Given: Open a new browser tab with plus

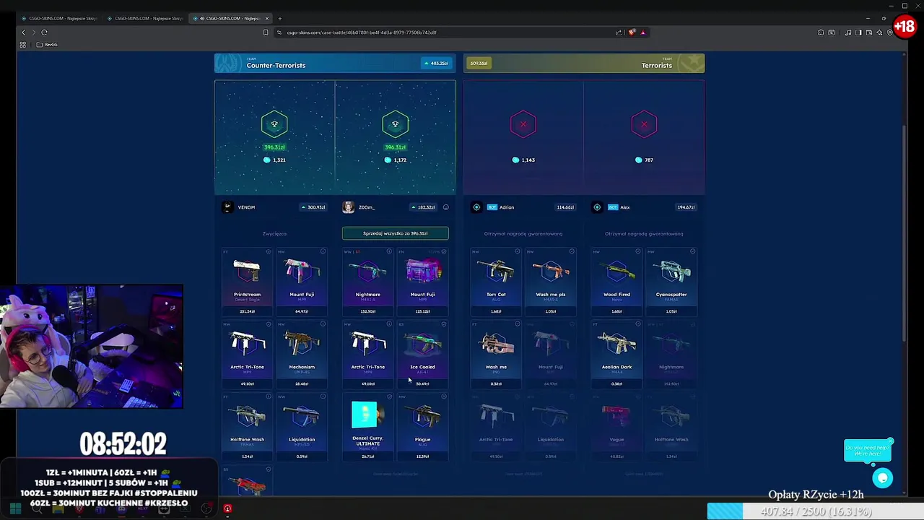Looking at the screenshot, I should click(x=280, y=18).
